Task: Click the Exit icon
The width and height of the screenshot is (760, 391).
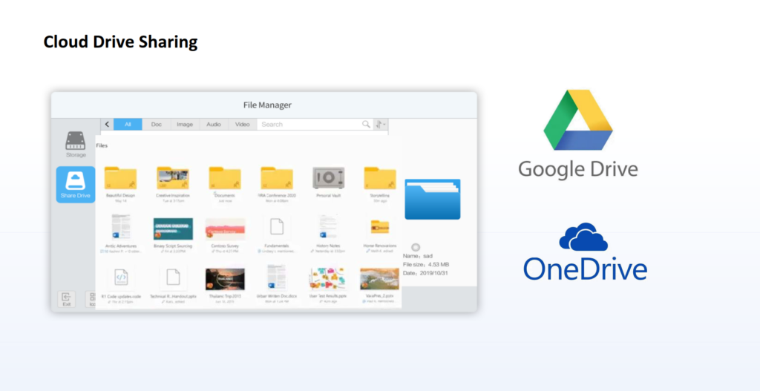Action: pos(66,298)
